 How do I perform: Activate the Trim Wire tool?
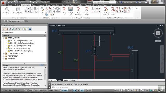tap(113, 11)
